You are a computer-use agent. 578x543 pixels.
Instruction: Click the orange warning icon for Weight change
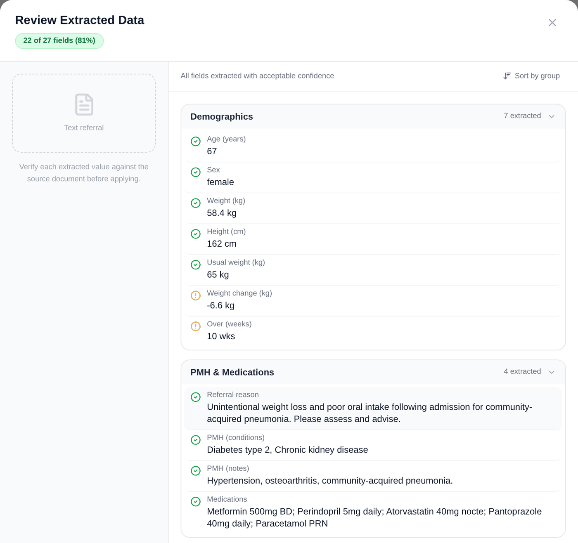196,295
